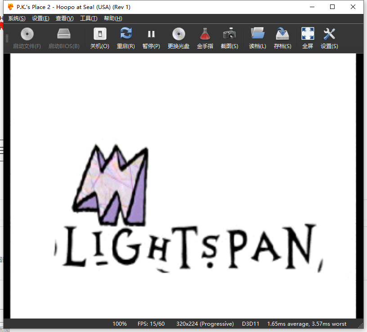Open the 读档 load state folder icon
Viewport: 367px width, 332px height.
(257, 34)
